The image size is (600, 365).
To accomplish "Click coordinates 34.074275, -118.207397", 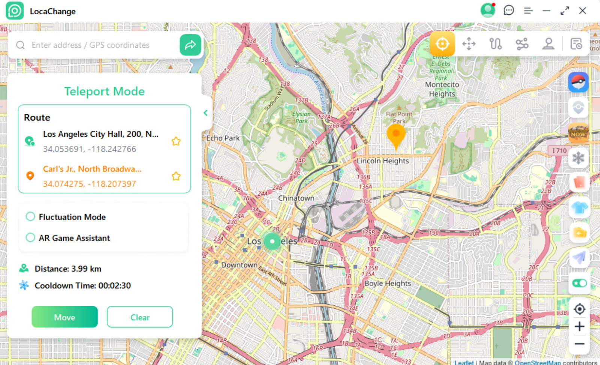I will (90, 184).
